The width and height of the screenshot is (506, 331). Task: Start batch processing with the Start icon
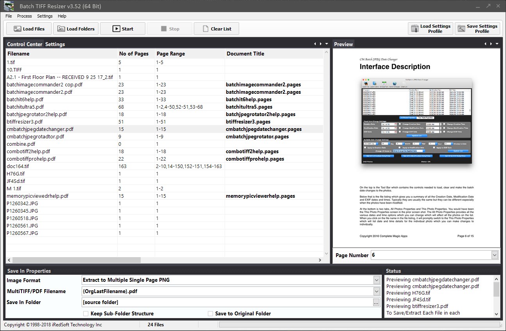(x=116, y=29)
